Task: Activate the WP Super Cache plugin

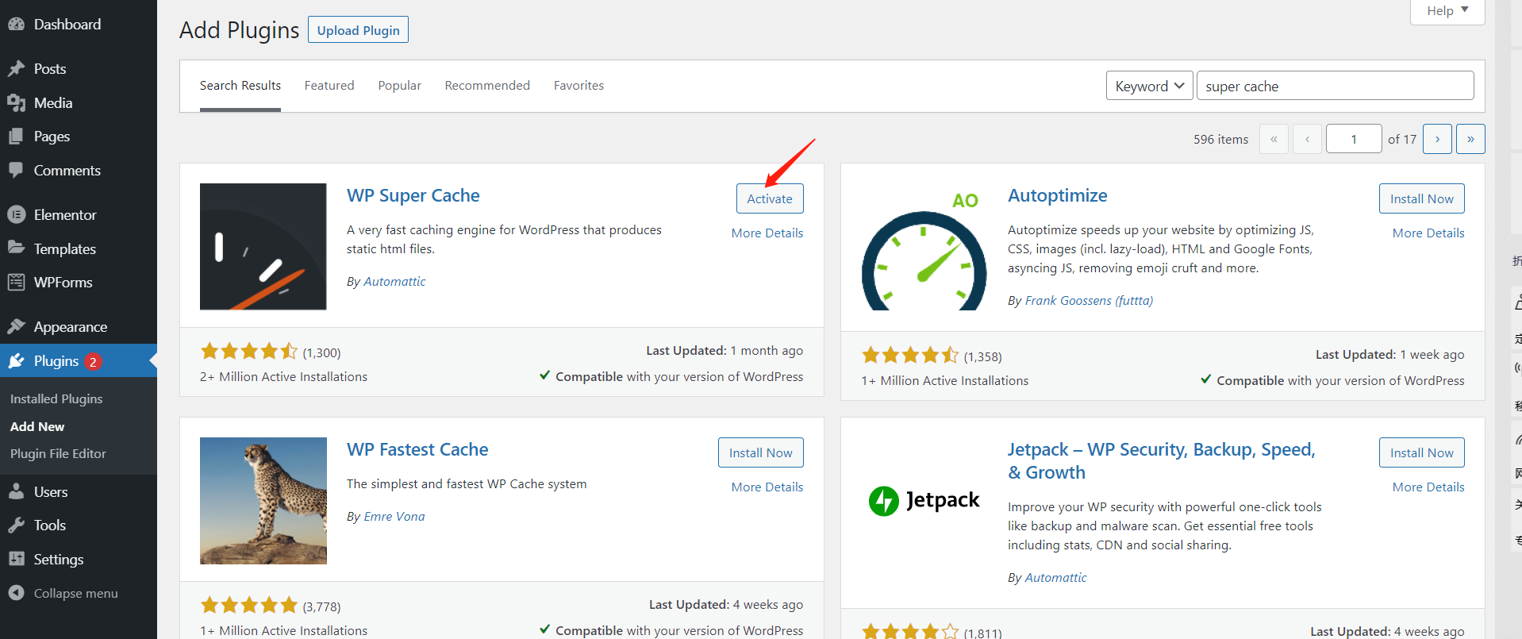Action: point(770,198)
